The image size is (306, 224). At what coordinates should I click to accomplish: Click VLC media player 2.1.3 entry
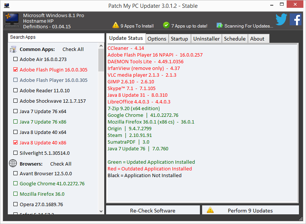pyautogui.click(x=142, y=75)
